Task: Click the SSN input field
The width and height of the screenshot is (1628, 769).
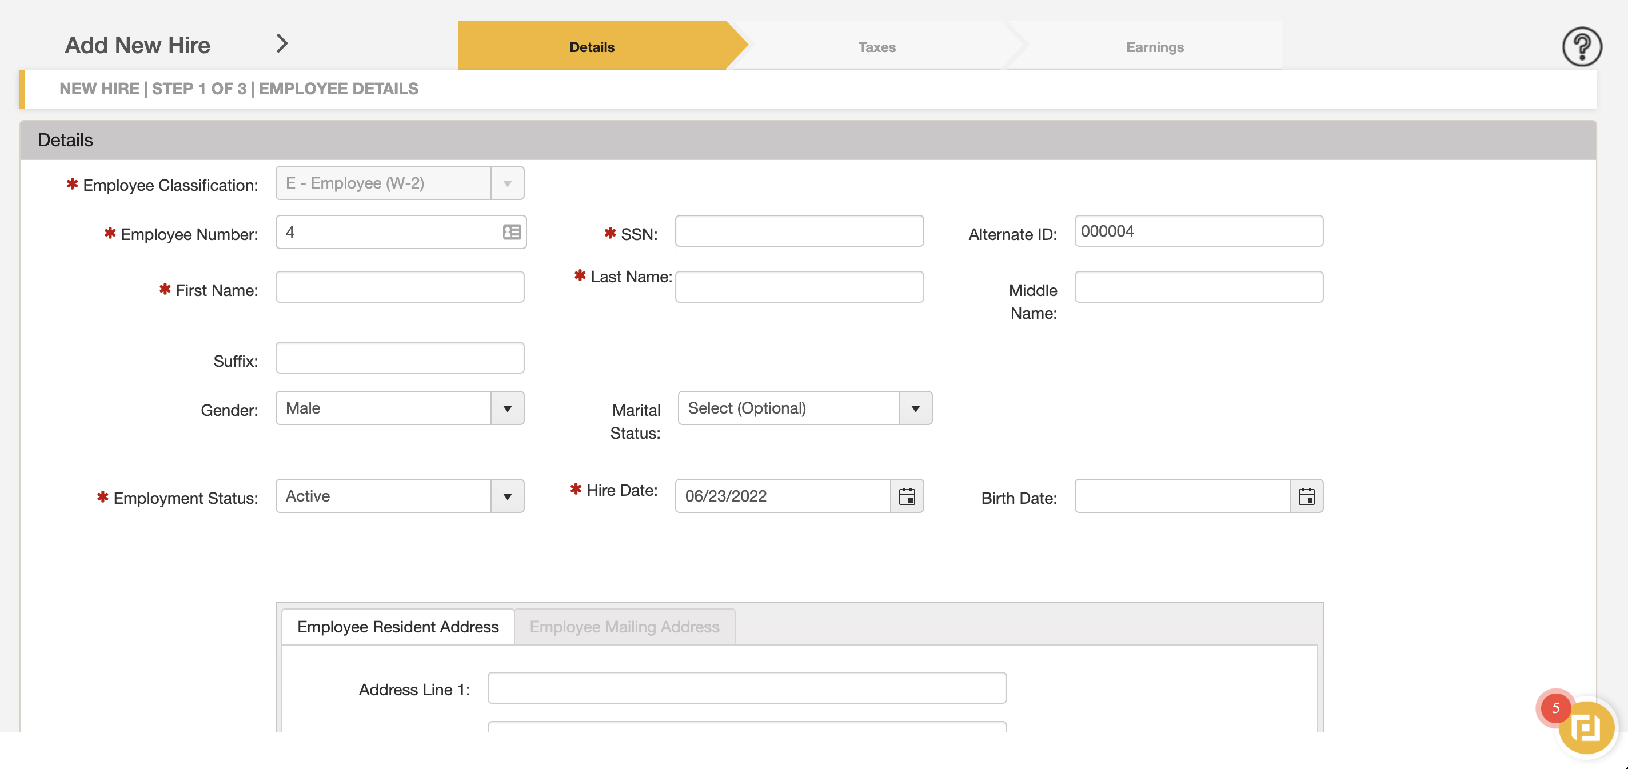Action: 799,231
